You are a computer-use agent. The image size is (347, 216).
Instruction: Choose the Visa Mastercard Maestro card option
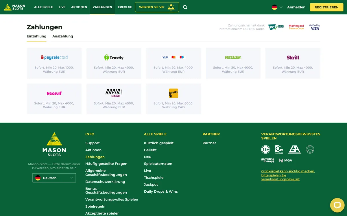173,63
